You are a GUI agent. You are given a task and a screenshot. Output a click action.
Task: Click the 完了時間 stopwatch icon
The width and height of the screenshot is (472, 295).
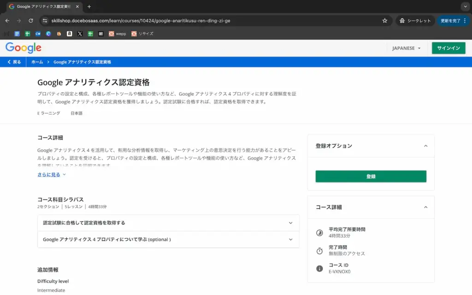(319, 251)
